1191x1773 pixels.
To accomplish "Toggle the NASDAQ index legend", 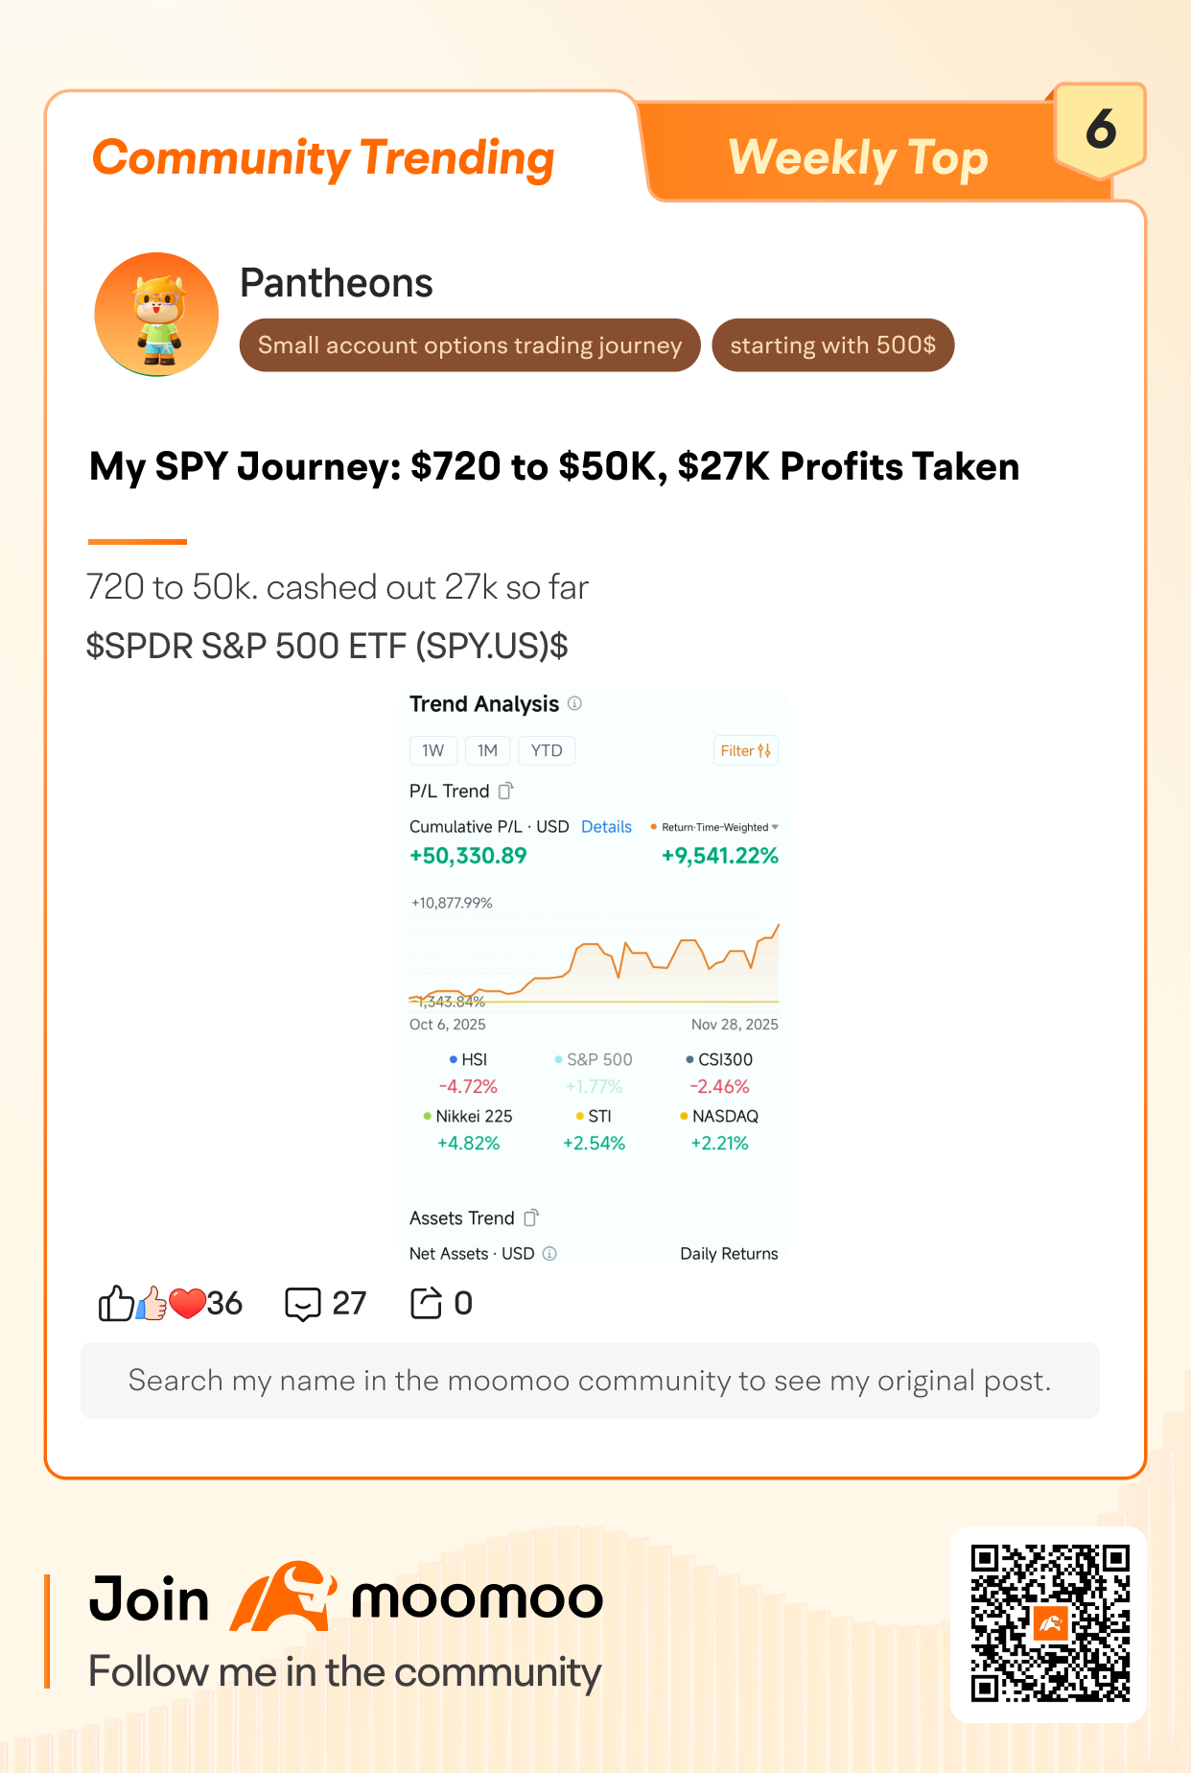I will pyautogui.click(x=719, y=1116).
